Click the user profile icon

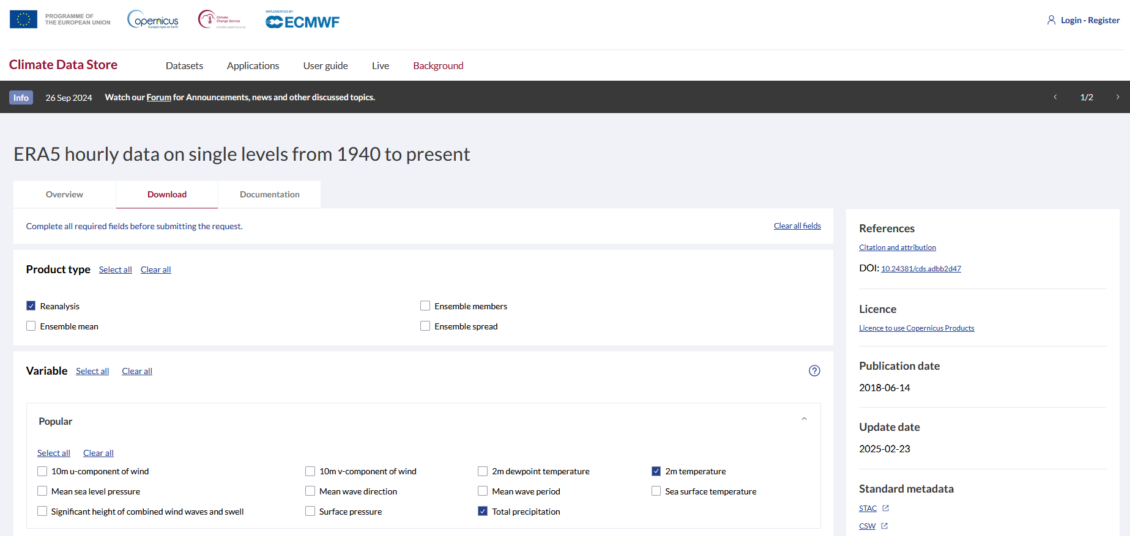coord(1051,20)
